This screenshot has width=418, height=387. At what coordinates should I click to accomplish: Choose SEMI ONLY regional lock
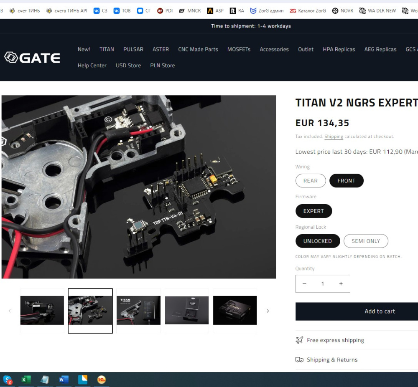pos(366,241)
